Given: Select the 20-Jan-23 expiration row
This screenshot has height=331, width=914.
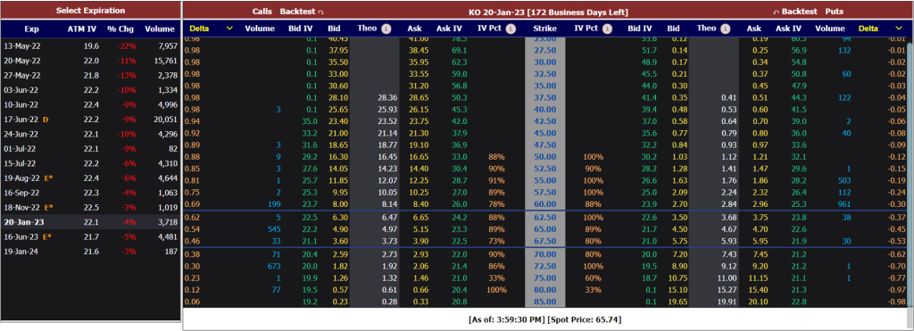Looking at the screenshot, I should (x=90, y=222).
